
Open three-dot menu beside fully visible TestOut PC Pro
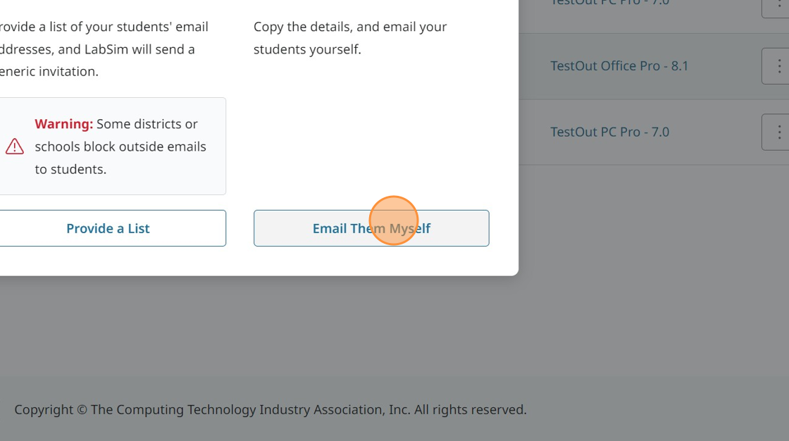coord(778,132)
